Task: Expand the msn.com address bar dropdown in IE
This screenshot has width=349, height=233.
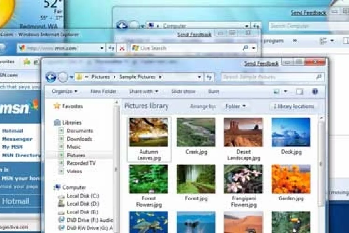Action: tap(102, 48)
